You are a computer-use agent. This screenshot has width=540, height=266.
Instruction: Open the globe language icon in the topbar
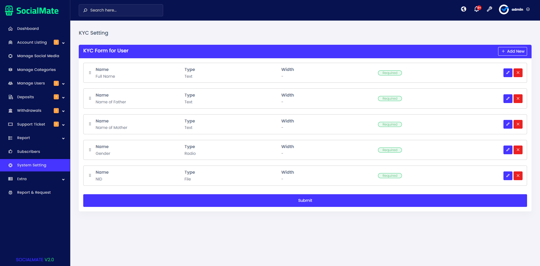463,9
